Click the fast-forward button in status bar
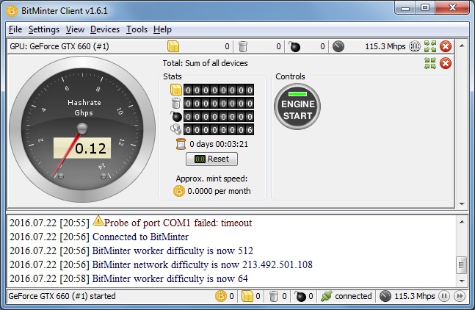The width and height of the screenshot is (475, 310). (x=460, y=296)
